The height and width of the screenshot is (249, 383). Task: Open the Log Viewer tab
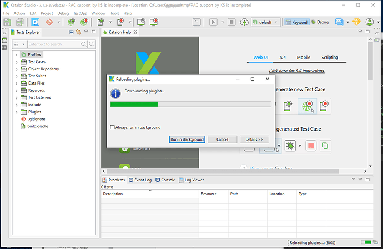[191, 180]
